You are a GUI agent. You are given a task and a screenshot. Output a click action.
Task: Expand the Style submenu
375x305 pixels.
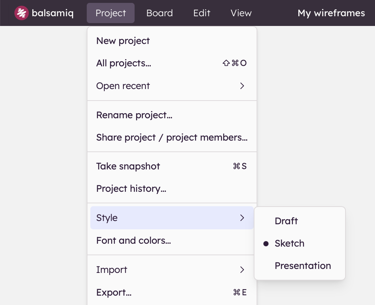[172, 218]
